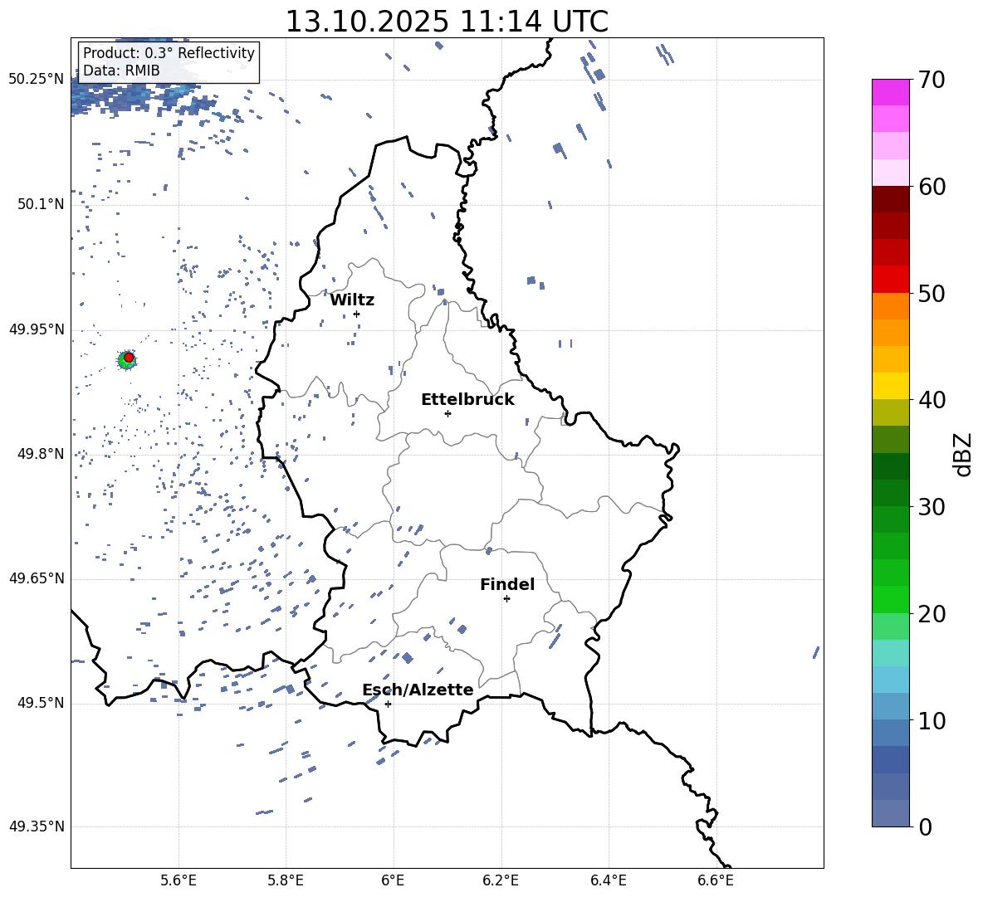Viewport: 983px width, 897px height.
Task: Click the bright green colorbar segment above 20
Action: [x=890, y=599]
